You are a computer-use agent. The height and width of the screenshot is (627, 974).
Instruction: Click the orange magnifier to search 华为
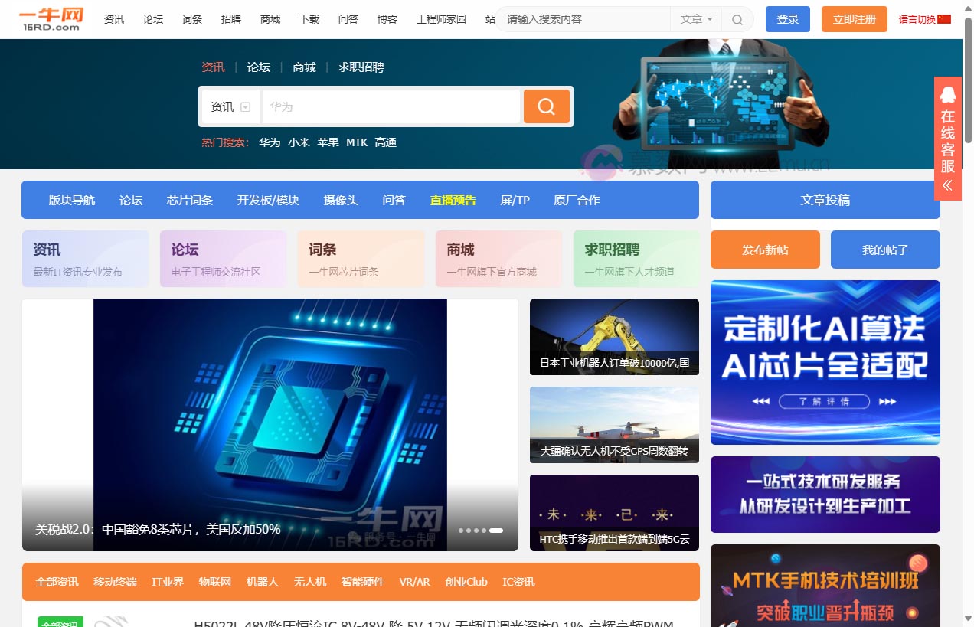546,106
